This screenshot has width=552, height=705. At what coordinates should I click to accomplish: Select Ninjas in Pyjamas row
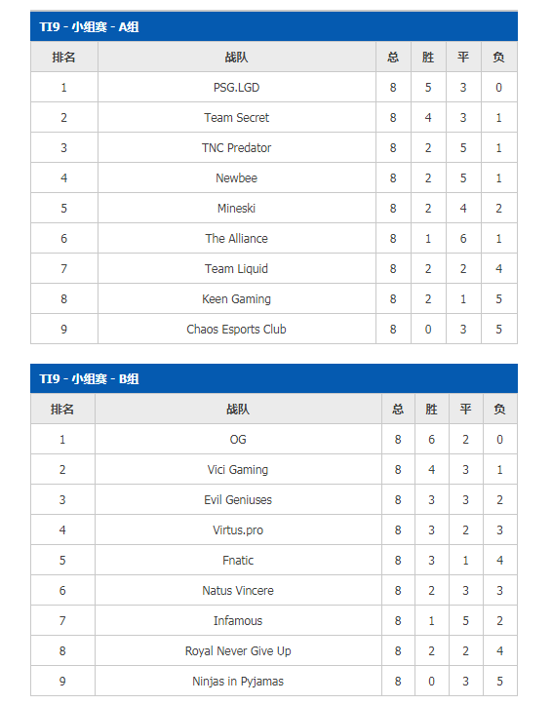coord(274,681)
